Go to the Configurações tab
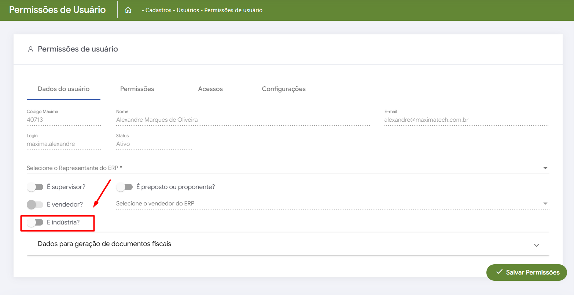The width and height of the screenshot is (574, 295). (x=284, y=89)
